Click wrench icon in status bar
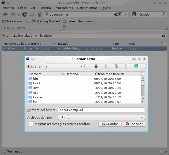 click(166, 152)
